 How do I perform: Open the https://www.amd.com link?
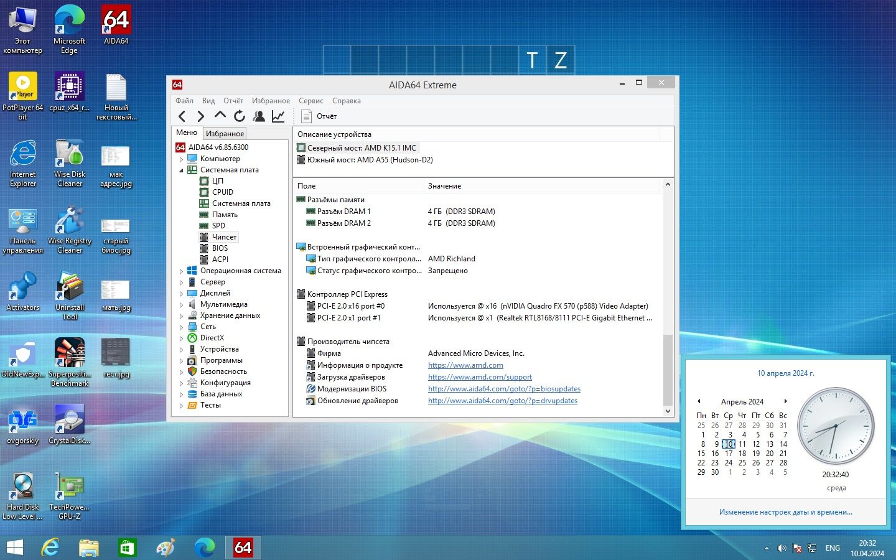click(x=465, y=365)
